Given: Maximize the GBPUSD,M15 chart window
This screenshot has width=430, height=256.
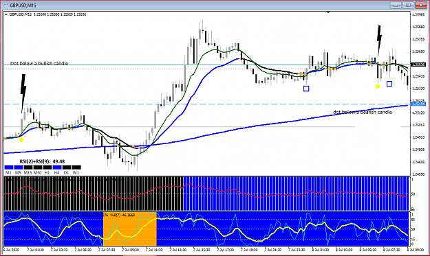Looking at the screenshot, I should point(409,5).
